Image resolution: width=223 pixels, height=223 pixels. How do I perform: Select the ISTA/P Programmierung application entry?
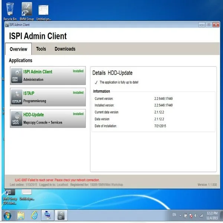(48, 97)
